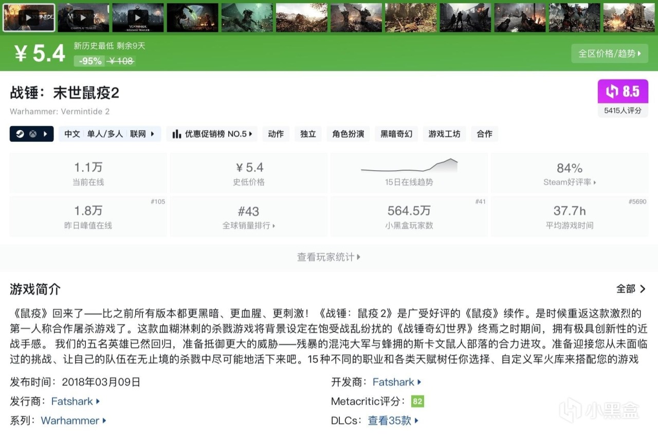Image resolution: width=658 pixels, height=434 pixels.
Task: Open the developer Fatshark link
Action: click(x=397, y=382)
